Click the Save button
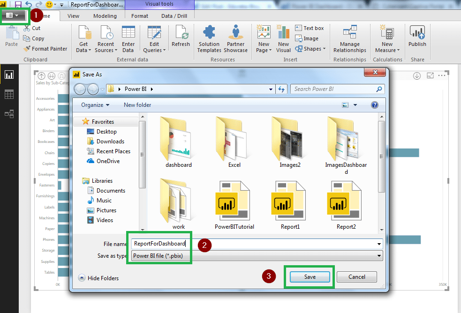Image resolution: width=461 pixels, height=313 pixels. click(310, 277)
